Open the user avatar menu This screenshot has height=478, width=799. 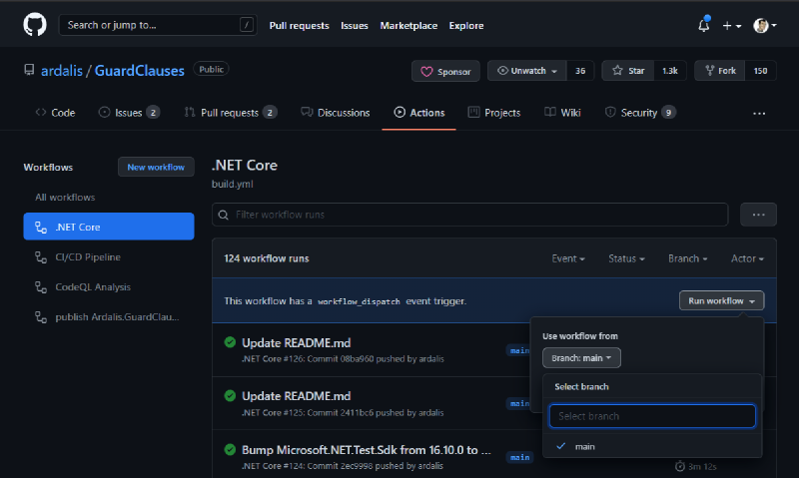(764, 26)
